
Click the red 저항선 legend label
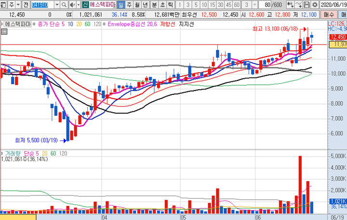click(168, 24)
